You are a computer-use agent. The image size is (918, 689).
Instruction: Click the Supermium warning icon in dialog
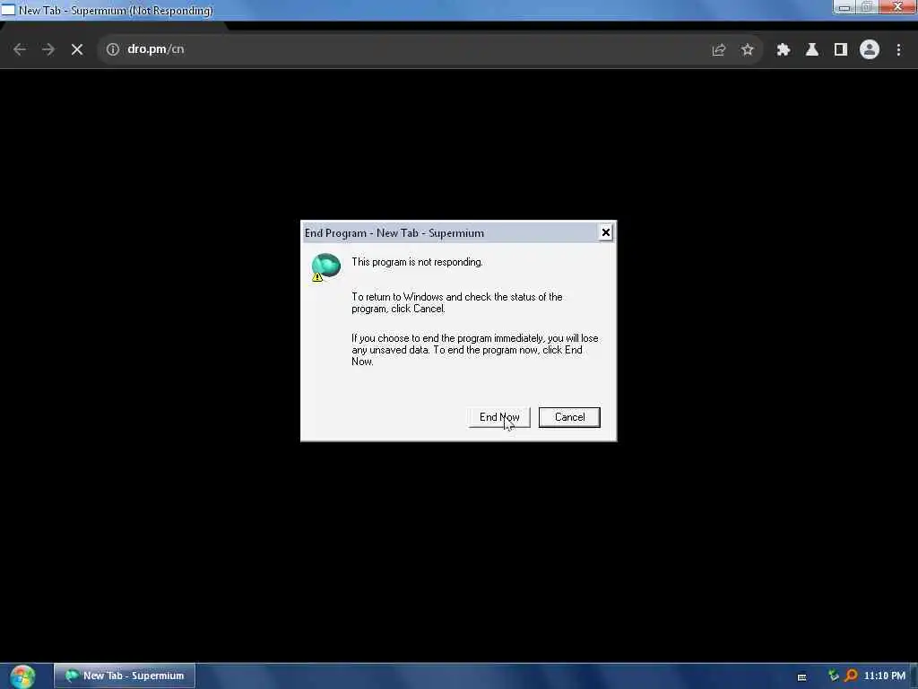tap(326, 267)
